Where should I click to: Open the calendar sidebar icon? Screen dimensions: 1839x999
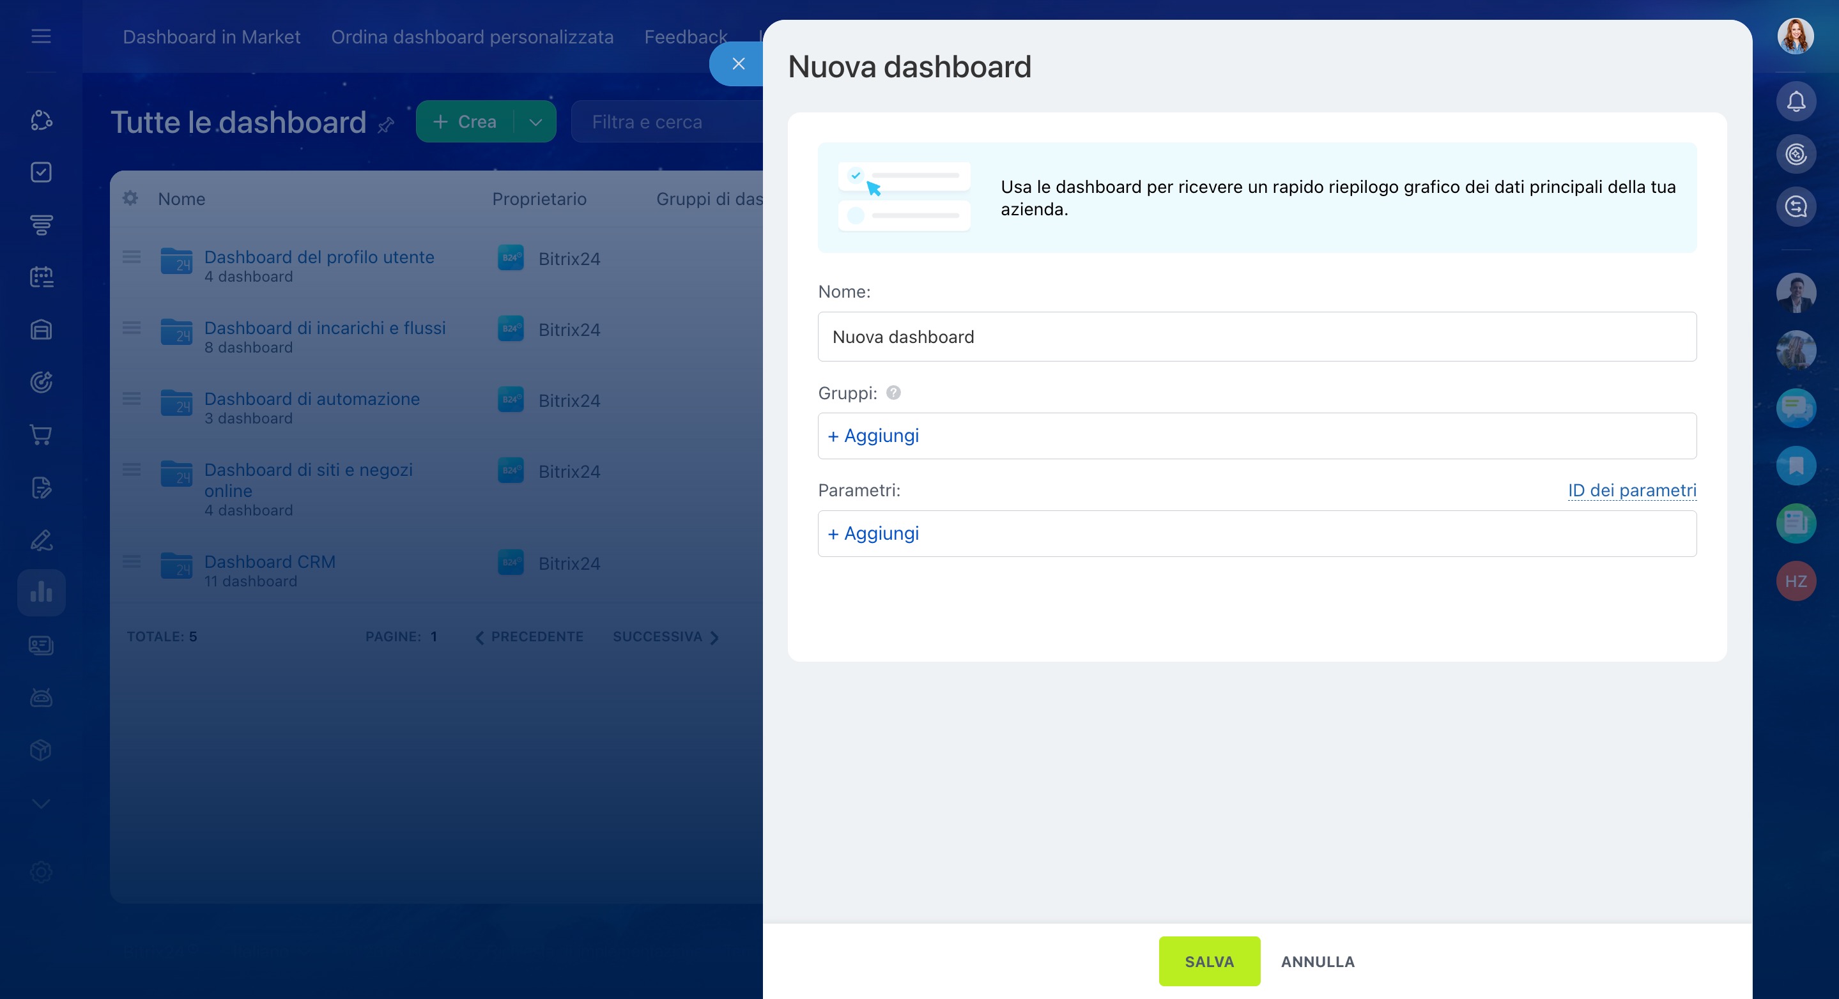point(42,277)
